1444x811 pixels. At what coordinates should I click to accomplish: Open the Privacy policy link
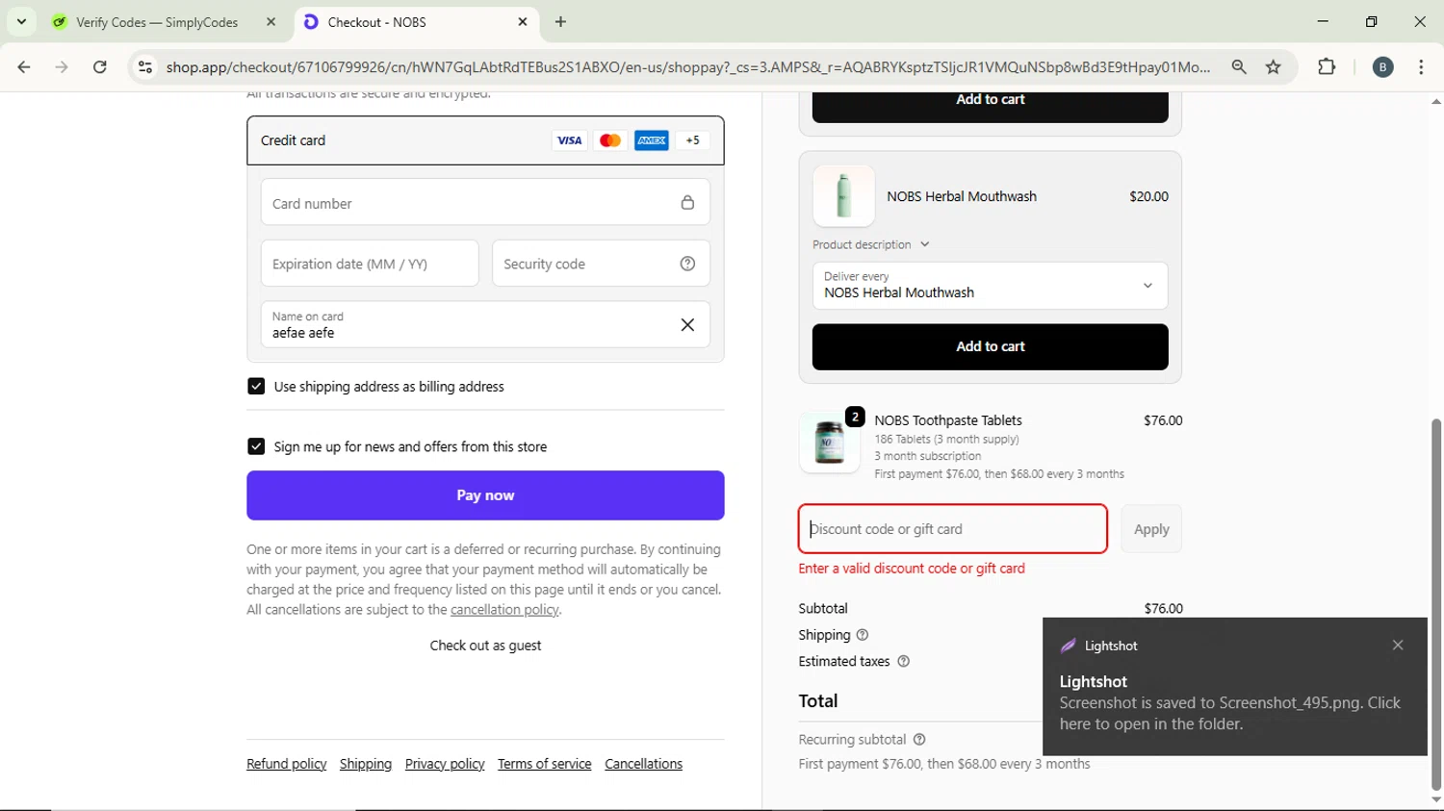tap(445, 764)
